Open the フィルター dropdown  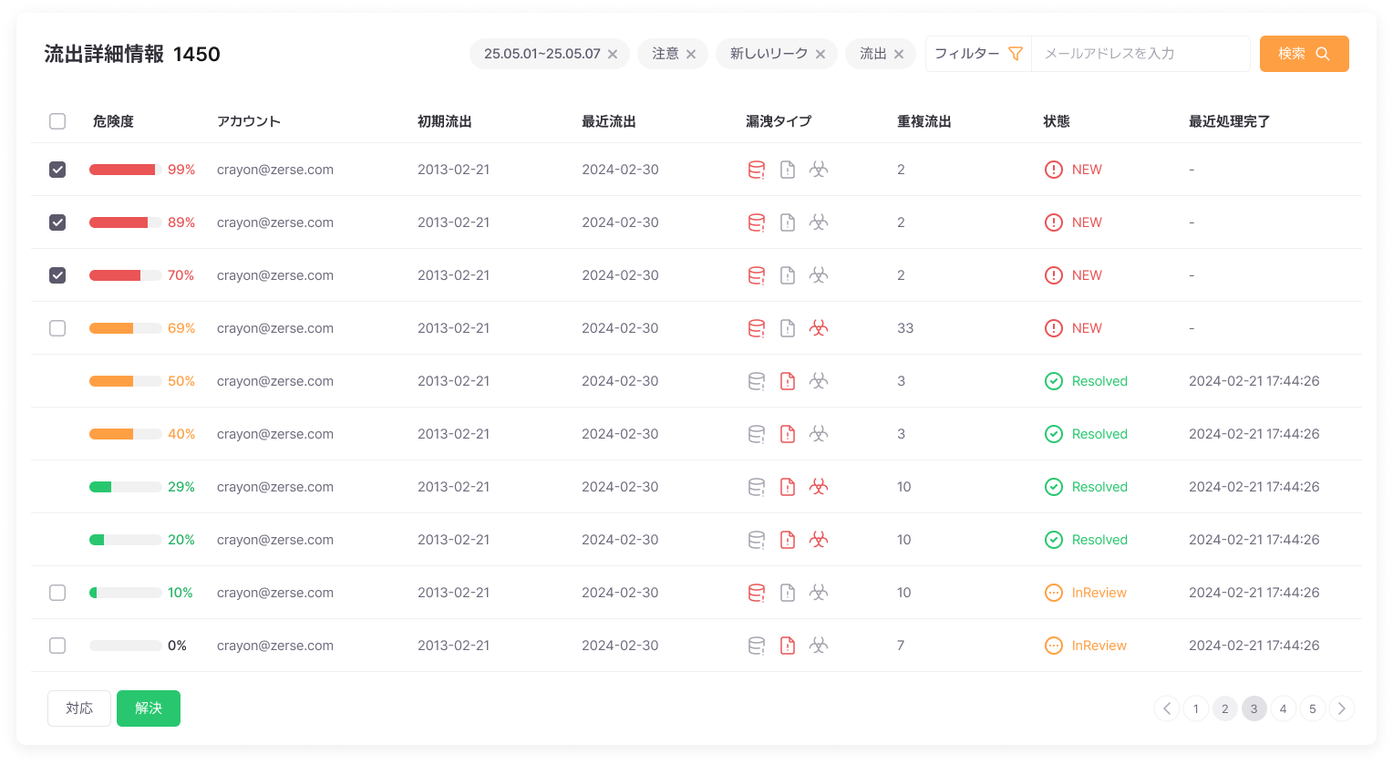[x=978, y=54]
